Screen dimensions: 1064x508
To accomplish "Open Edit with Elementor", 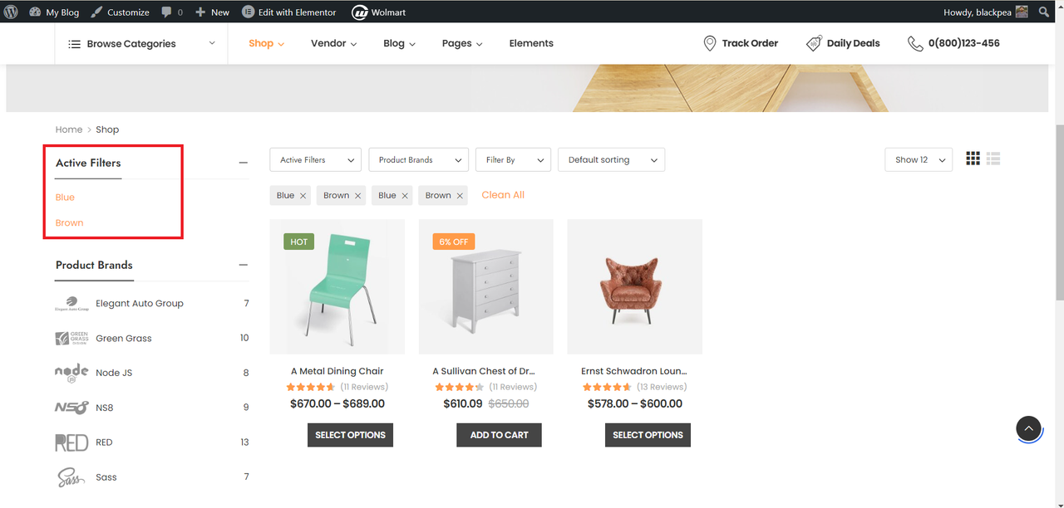I will 289,12.
